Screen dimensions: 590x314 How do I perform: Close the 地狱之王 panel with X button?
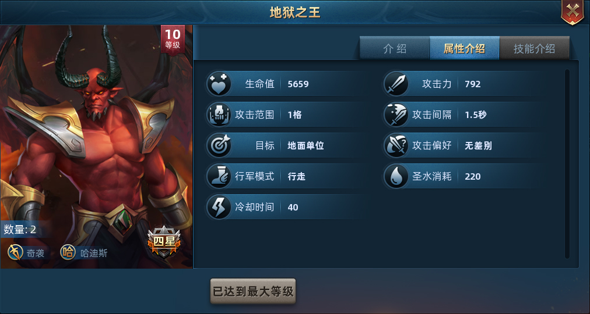pyautogui.click(x=573, y=12)
